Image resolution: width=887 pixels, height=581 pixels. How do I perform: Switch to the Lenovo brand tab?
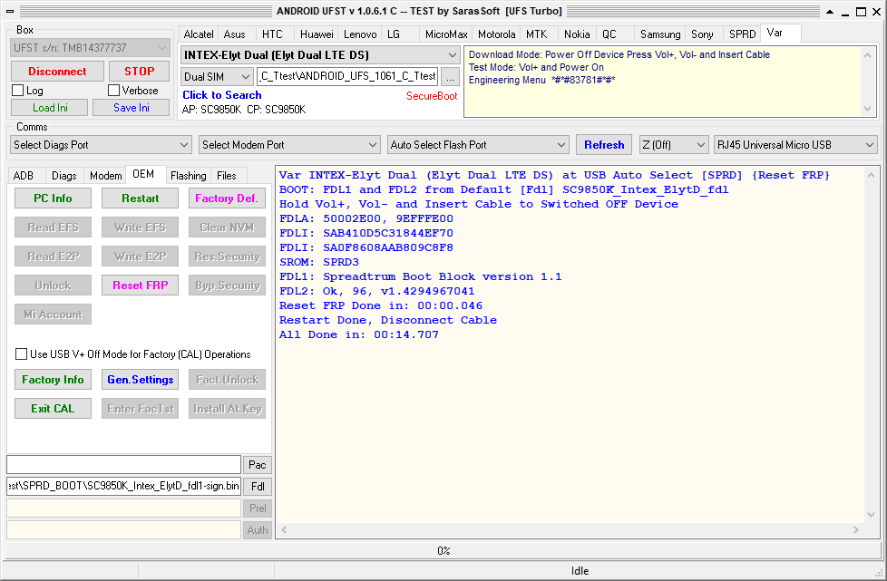pyautogui.click(x=360, y=34)
